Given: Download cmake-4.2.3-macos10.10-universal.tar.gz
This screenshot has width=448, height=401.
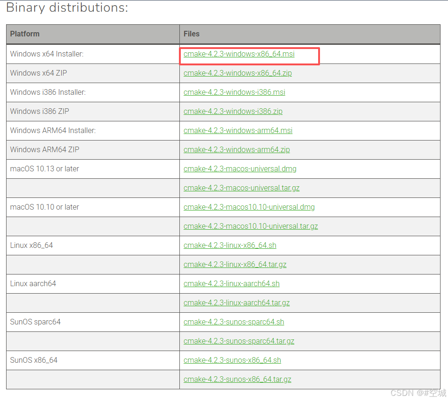Looking at the screenshot, I should [x=250, y=226].
